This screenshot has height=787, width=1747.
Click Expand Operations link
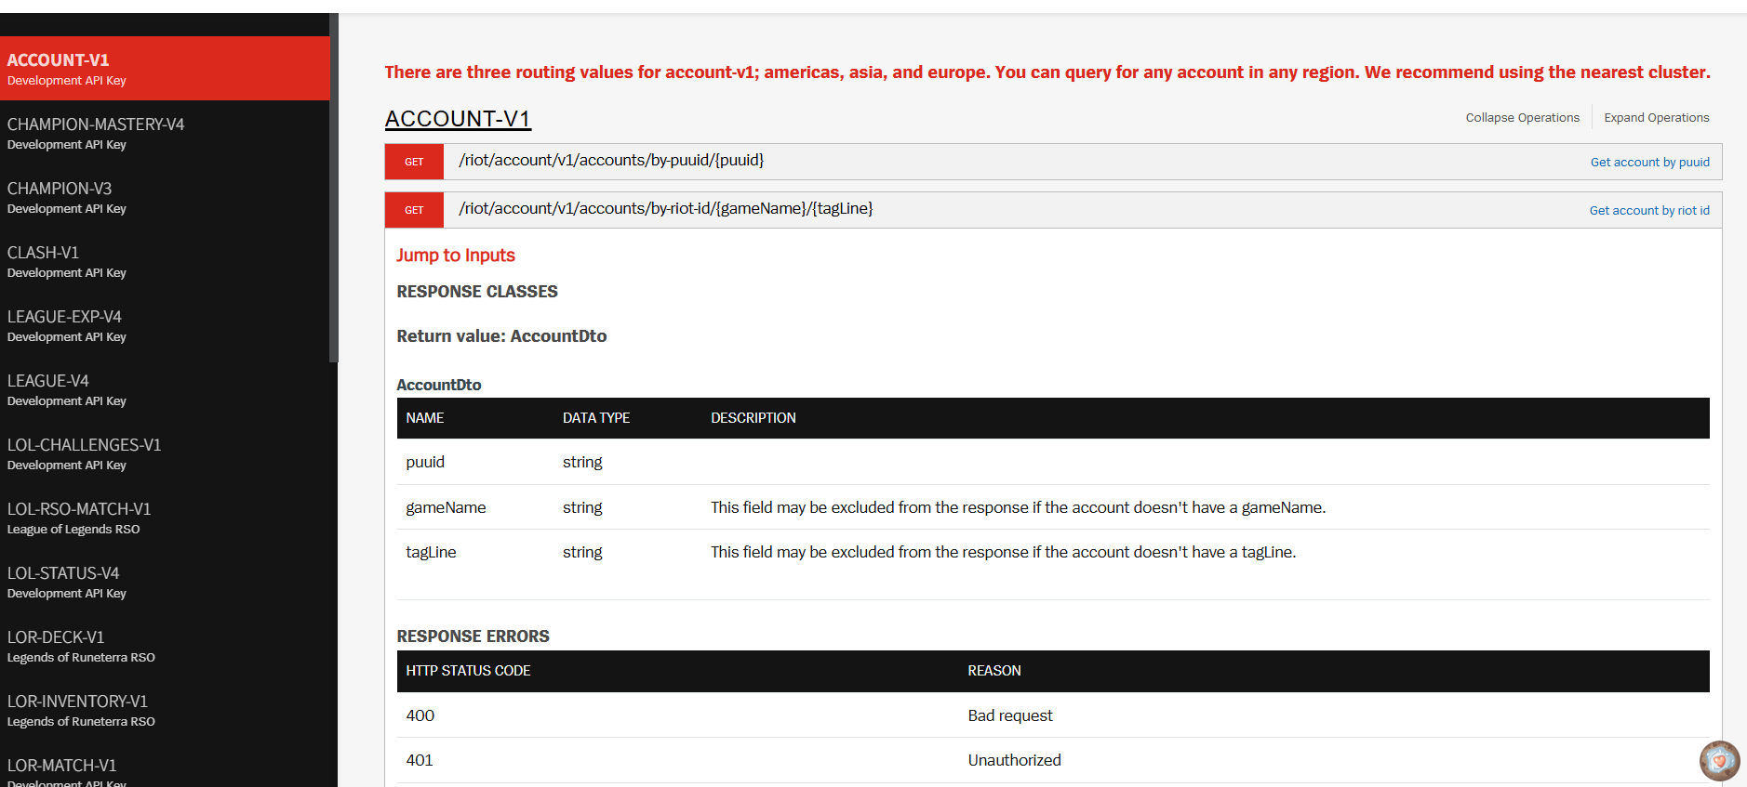tap(1656, 117)
